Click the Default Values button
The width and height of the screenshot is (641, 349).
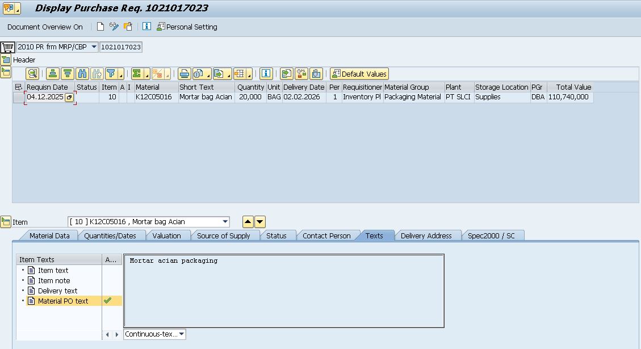tap(359, 74)
